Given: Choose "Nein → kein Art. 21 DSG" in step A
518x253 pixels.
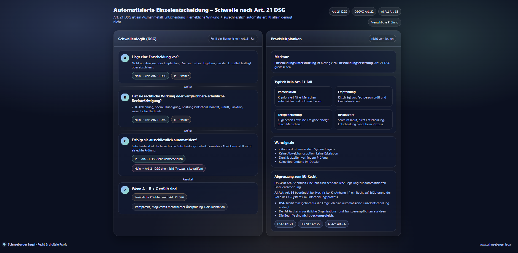Looking at the screenshot, I should pos(150,76).
